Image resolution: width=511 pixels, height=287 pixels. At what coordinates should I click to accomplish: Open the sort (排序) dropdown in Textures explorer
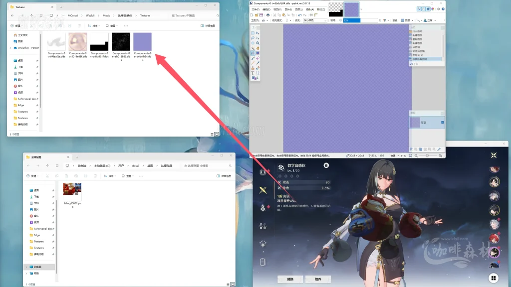click(x=96, y=25)
